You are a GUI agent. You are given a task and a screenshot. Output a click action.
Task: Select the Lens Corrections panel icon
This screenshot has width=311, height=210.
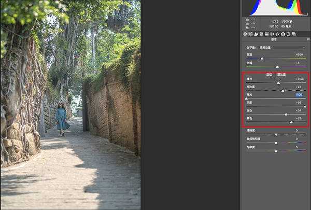(x=272, y=34)
